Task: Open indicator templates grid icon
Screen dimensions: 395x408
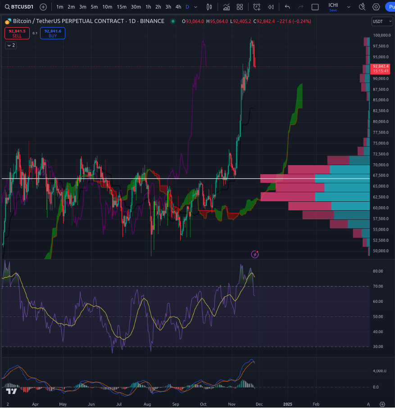Action: [240, 7]
